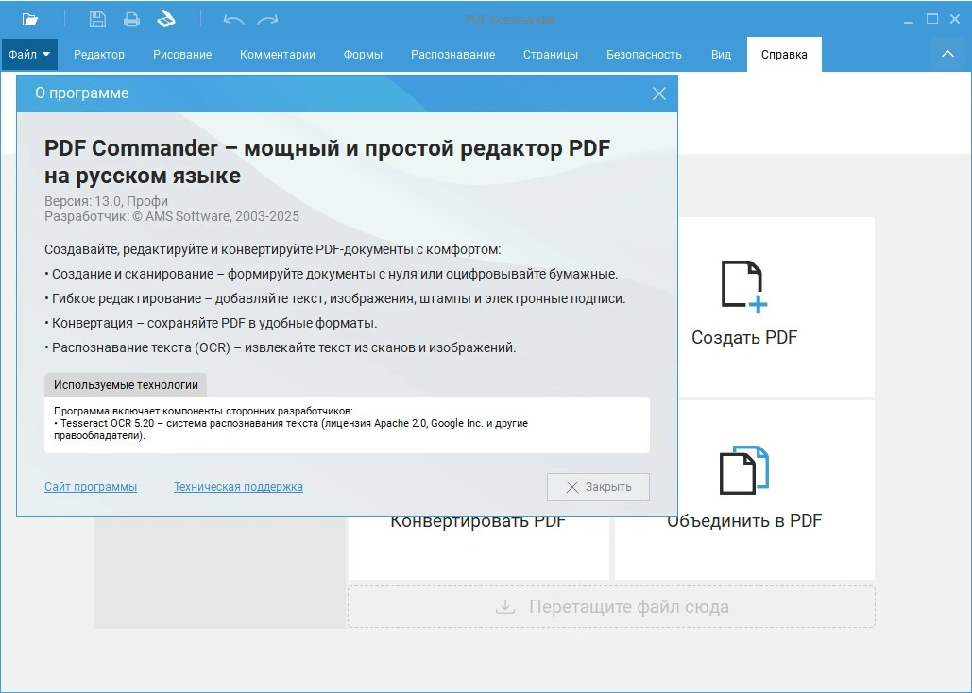Click the Создать PDF document icon
972x693 pixels.
point(744,287)
